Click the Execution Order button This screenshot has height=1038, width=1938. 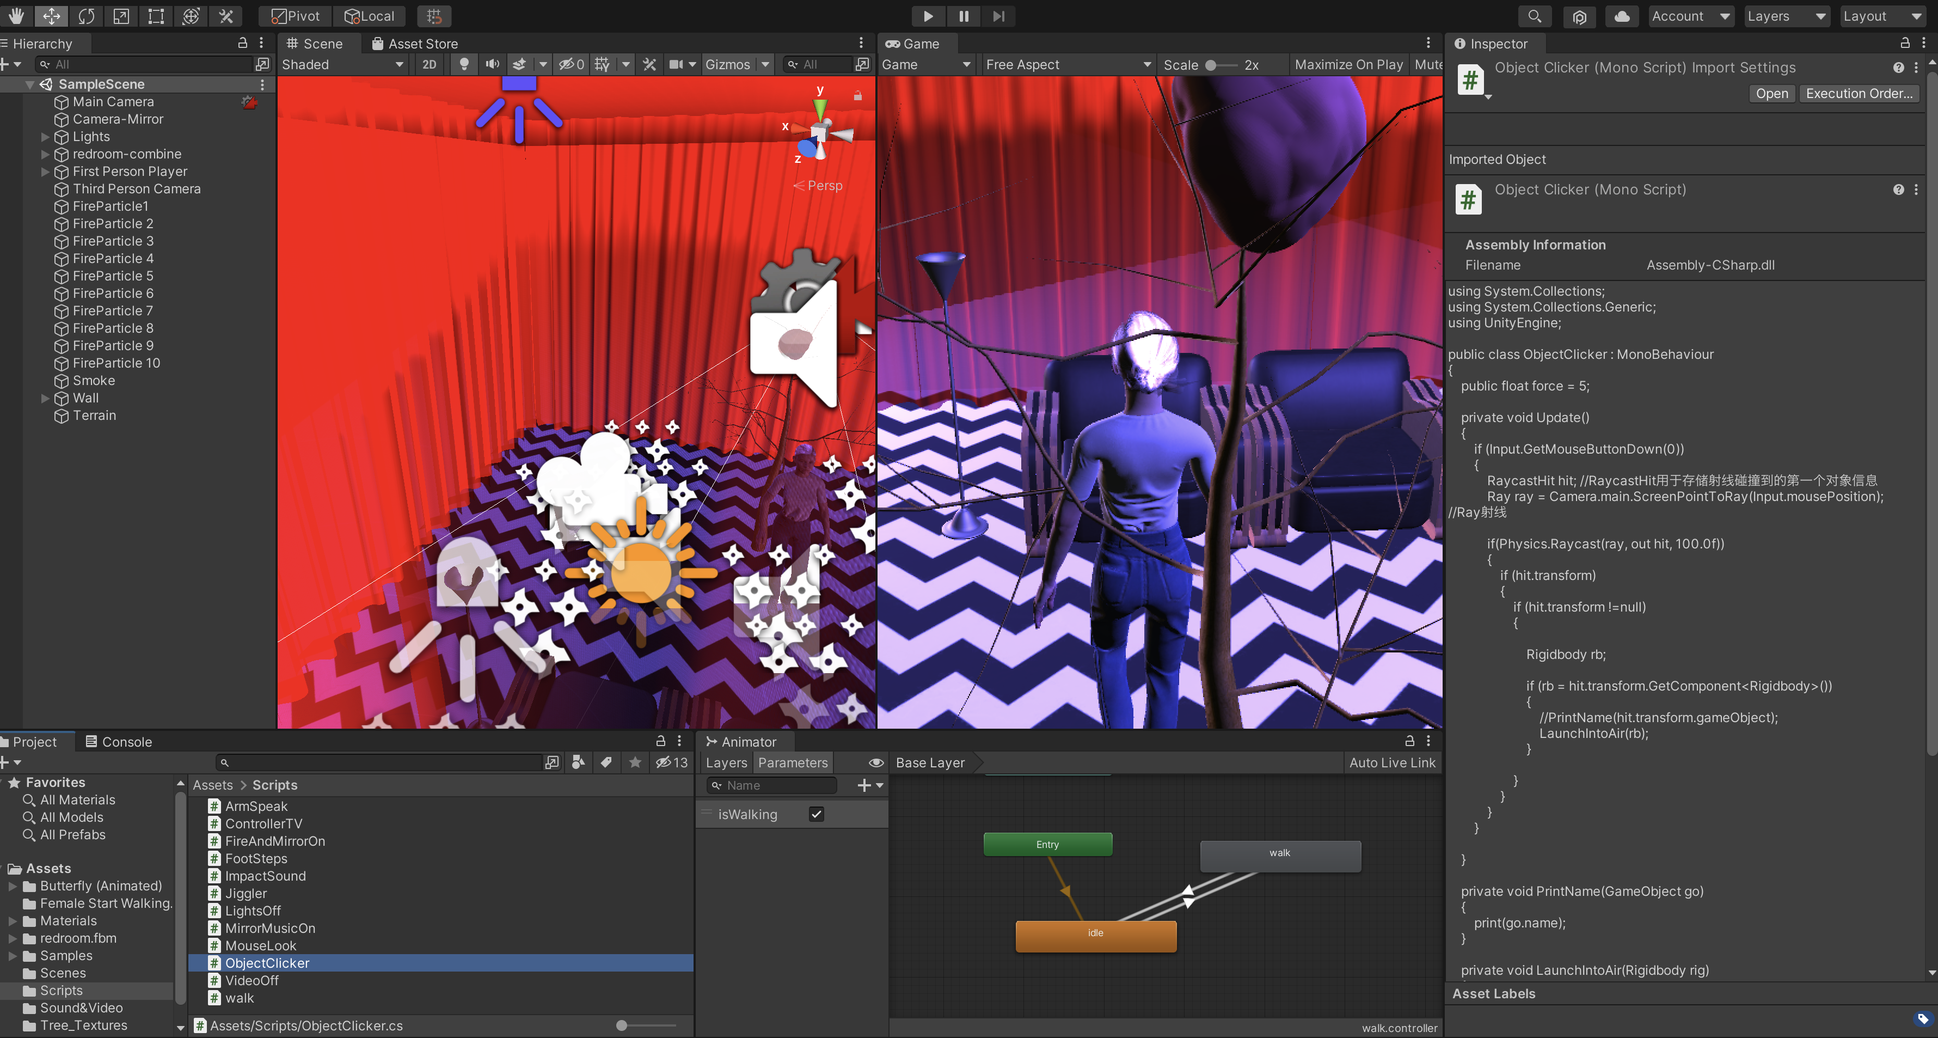pos(1859,93)
